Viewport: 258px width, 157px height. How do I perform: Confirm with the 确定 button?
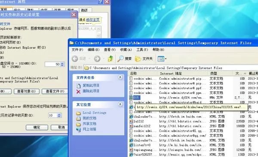37,127
